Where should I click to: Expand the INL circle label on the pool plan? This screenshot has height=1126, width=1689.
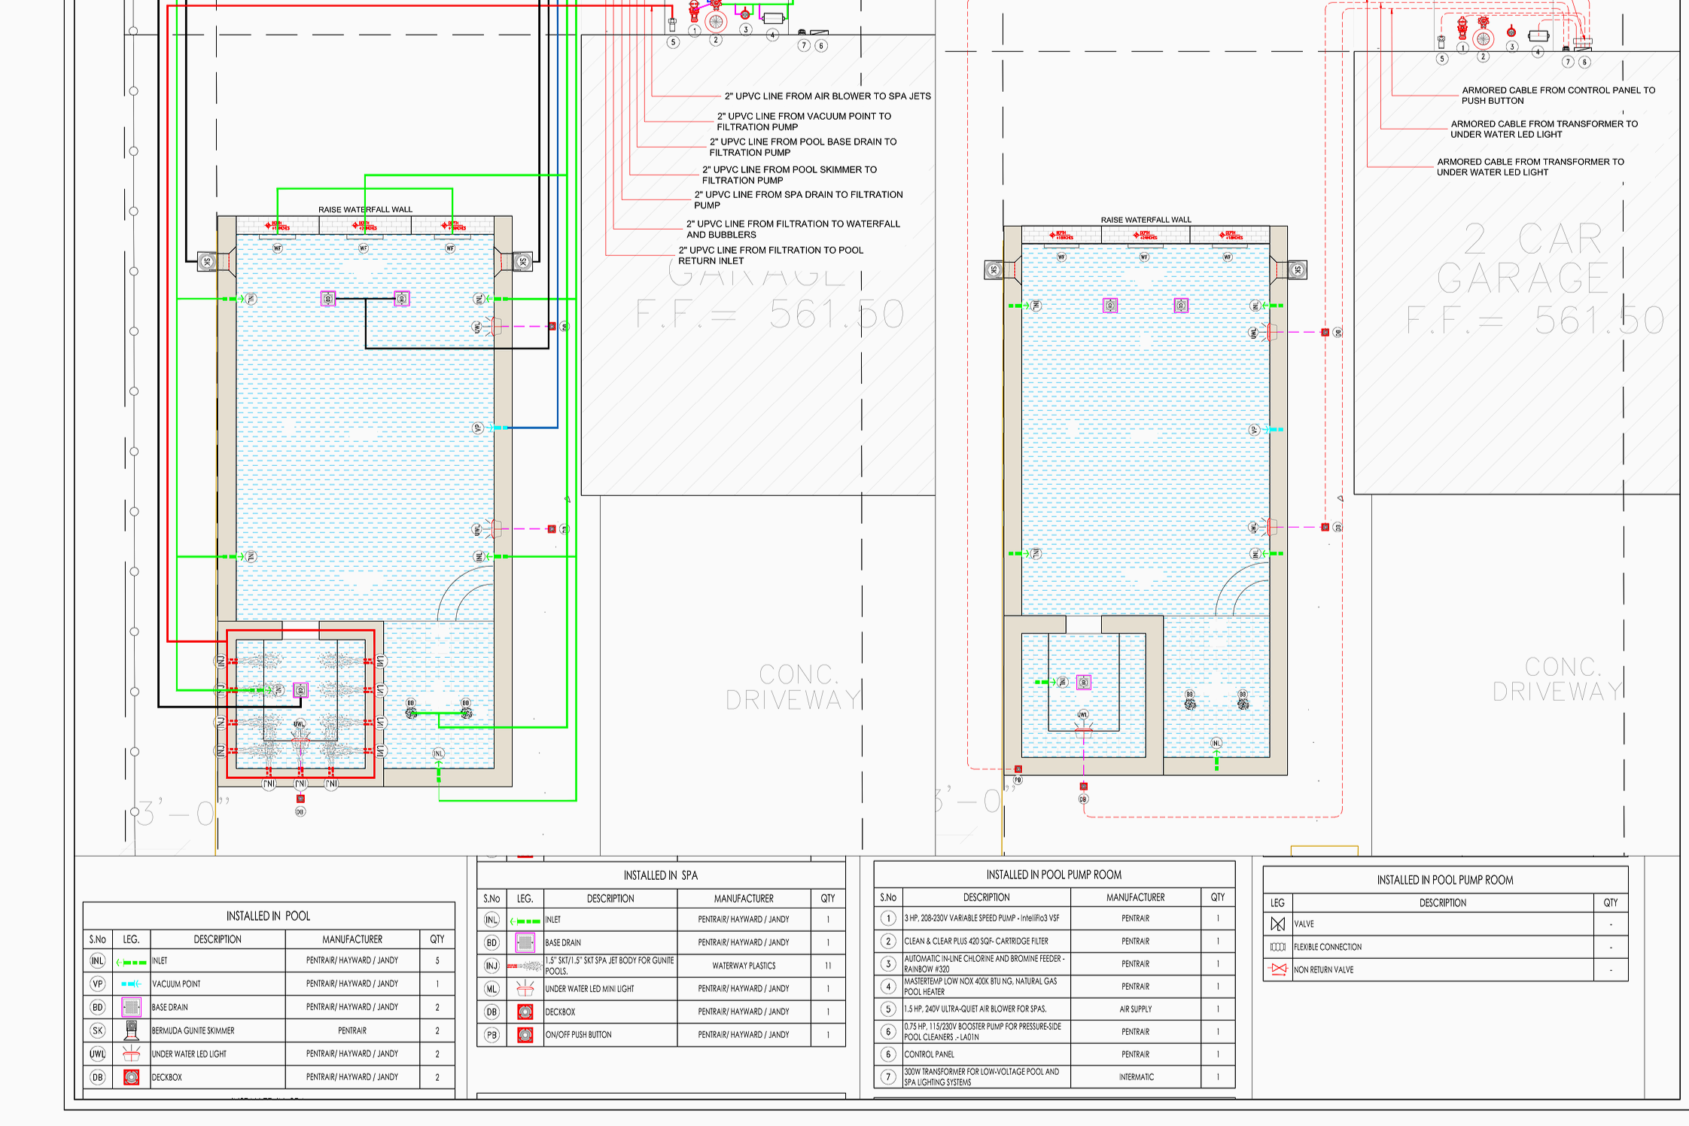point(251,298)
